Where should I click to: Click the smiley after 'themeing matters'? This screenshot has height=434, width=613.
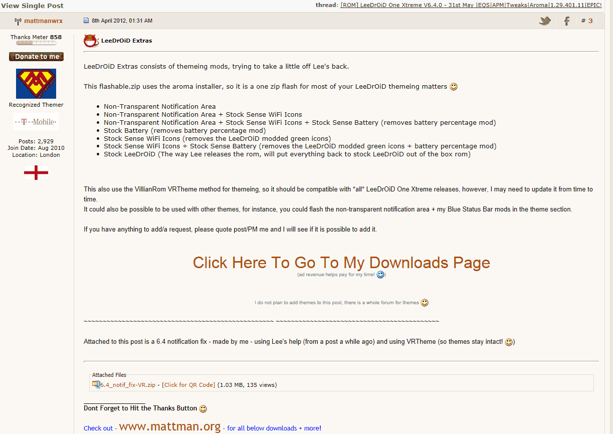click(x=454, y=87)
